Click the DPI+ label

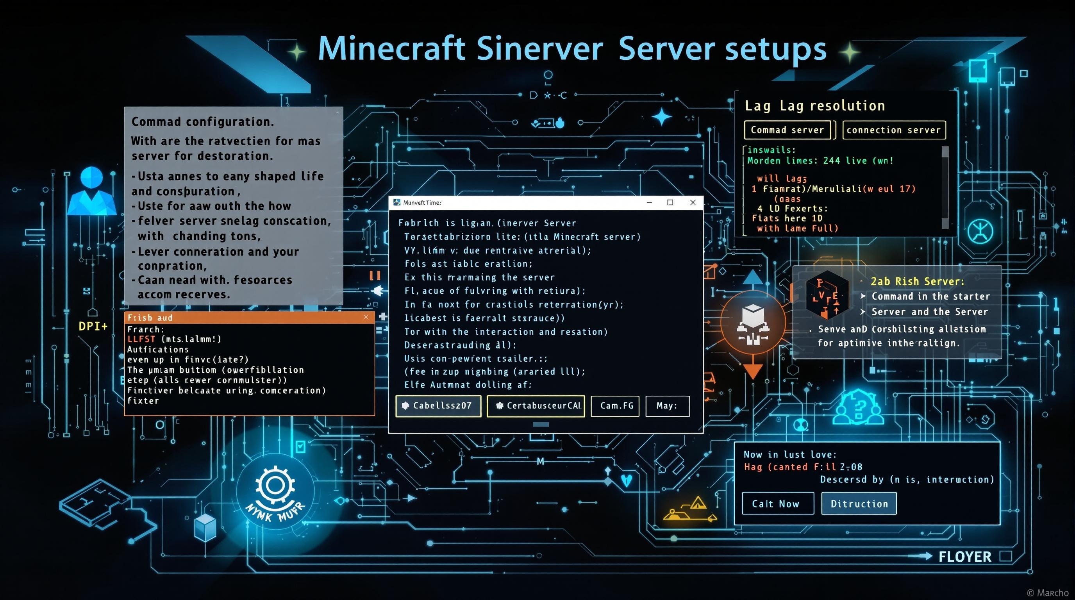click(93, 326)
